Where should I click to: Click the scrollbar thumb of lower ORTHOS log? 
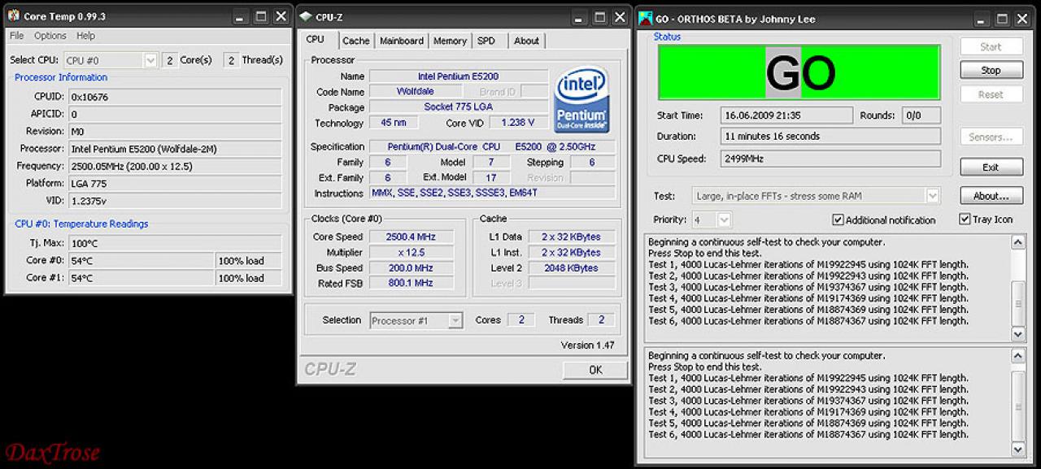click(1018, 406)
